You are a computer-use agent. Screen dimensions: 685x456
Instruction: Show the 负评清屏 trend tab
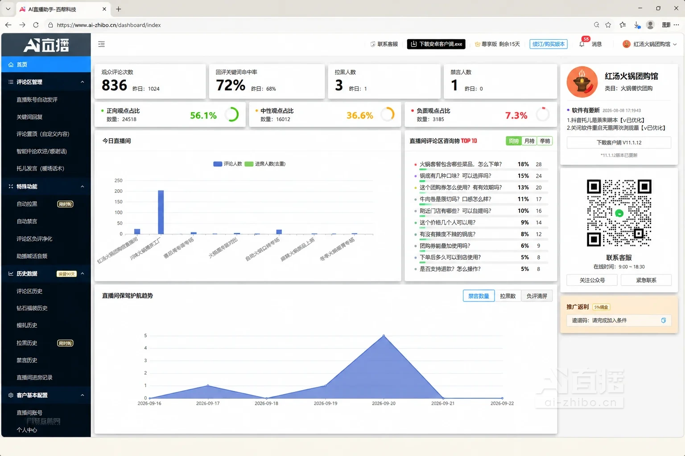536,296
